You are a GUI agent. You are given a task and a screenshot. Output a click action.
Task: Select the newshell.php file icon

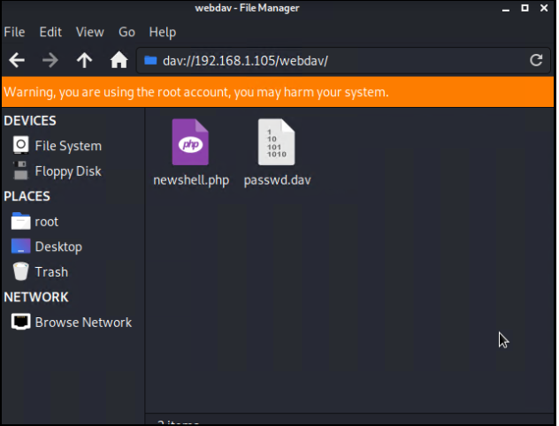point(190,142)
